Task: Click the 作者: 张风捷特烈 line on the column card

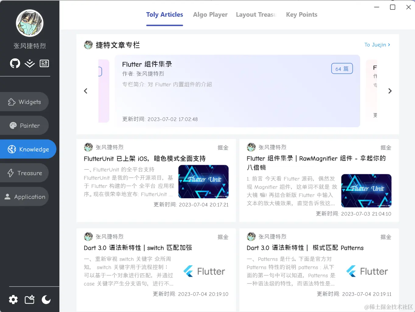Action: (x=143, y=74)
